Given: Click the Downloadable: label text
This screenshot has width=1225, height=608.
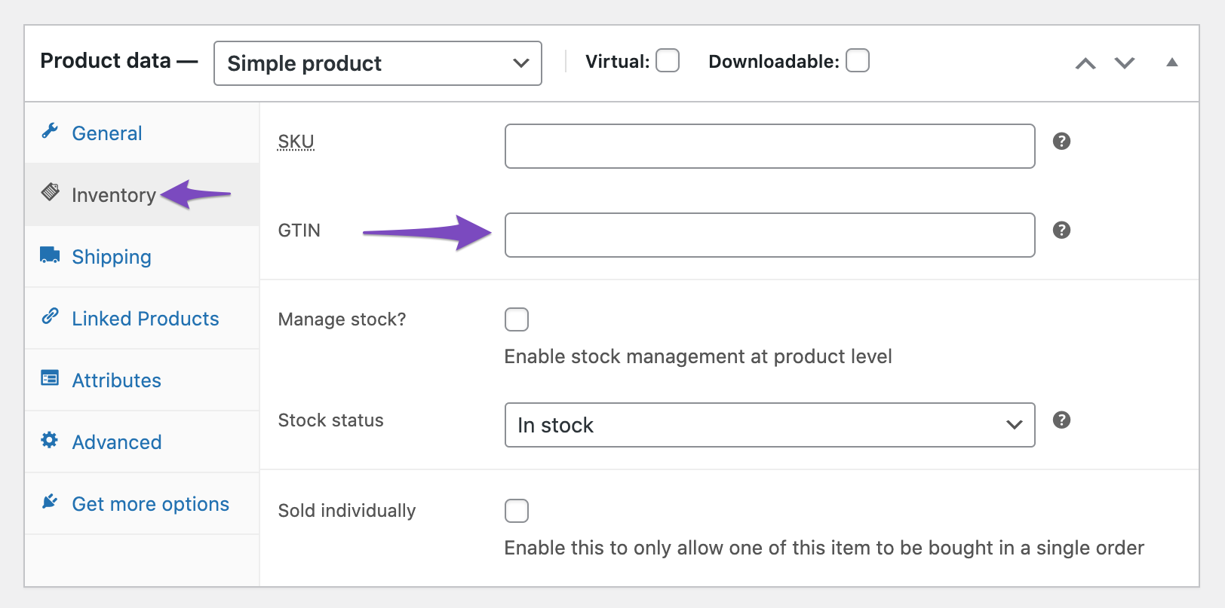Looking at the screenshot, I should point(774,62).
